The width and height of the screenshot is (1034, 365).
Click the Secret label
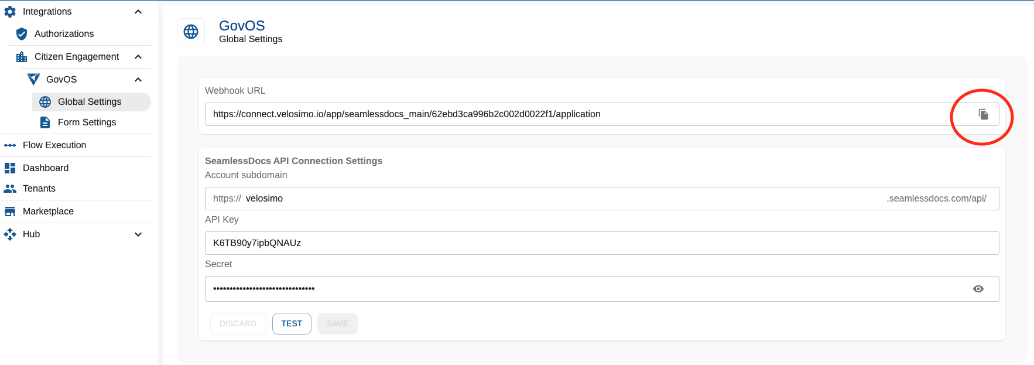coord(218,264)
